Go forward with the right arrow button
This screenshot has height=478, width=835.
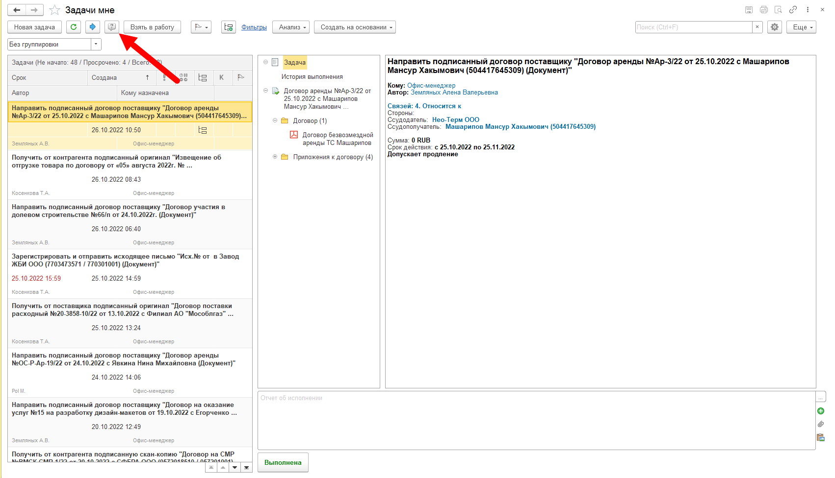(x=34, y=10)
